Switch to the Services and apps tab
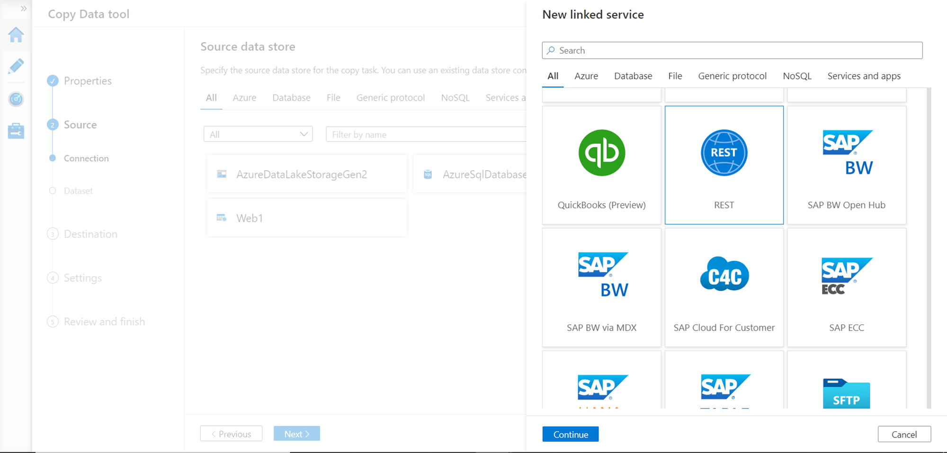Viewport: 947px width, 453px height. [x=864, y=76]
